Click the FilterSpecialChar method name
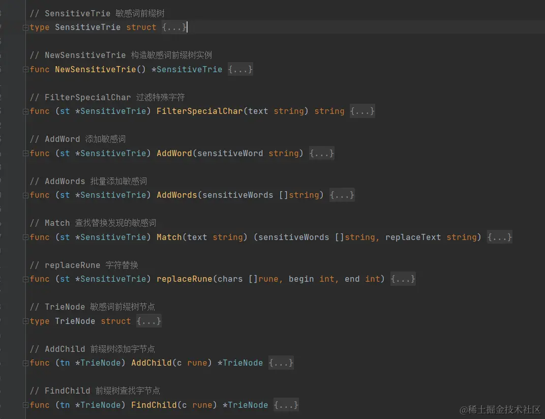 200,111
